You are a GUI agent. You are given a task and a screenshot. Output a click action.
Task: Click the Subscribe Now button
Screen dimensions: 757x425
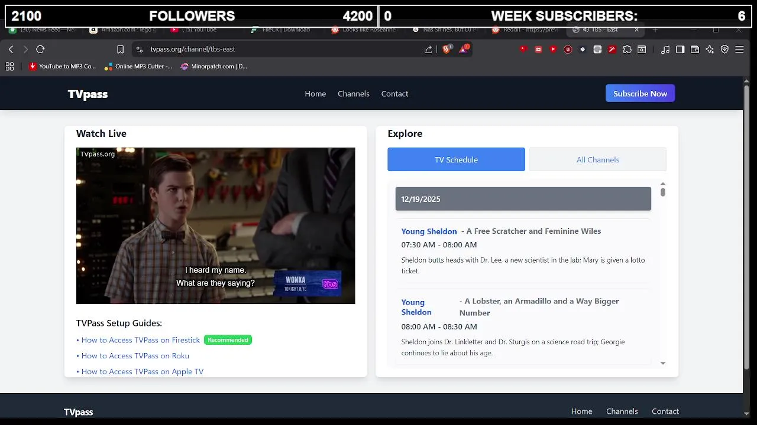(x=640, y=93)
